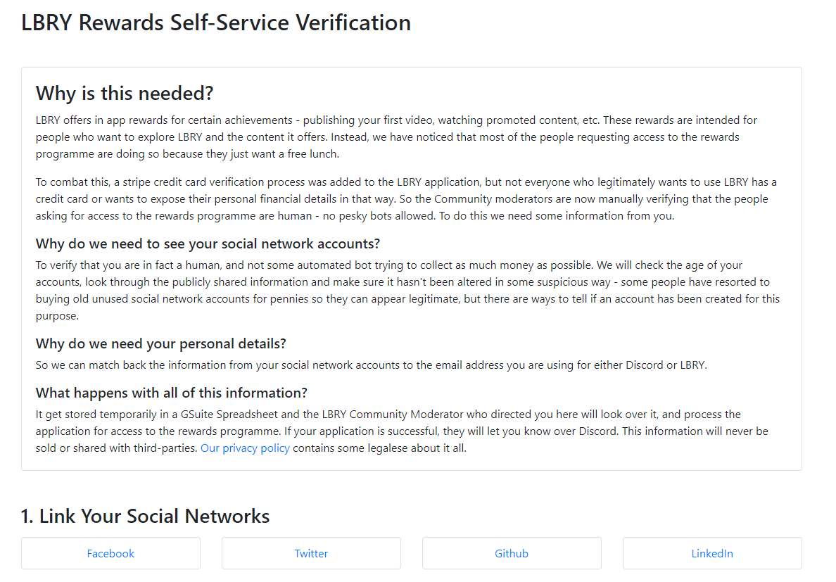Viewport: 836px width, 582px height.
Task: Click 'Why do we need your personal details?' heading
Action: coord(161,343)
